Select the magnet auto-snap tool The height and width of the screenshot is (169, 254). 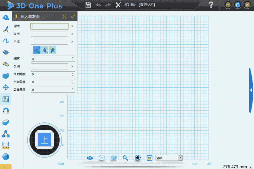pos(6,111)
